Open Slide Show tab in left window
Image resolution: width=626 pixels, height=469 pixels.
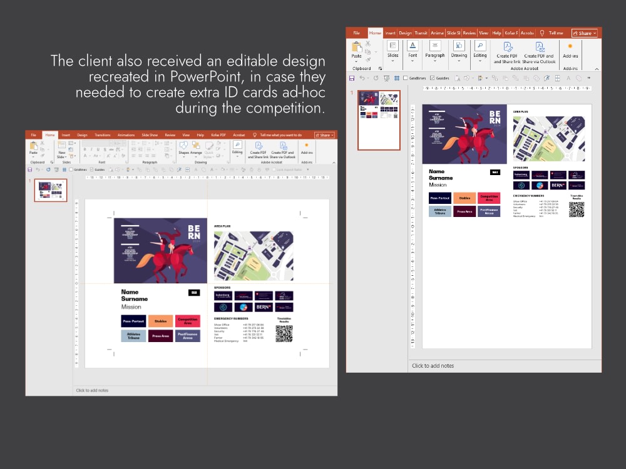coord(150,135)
